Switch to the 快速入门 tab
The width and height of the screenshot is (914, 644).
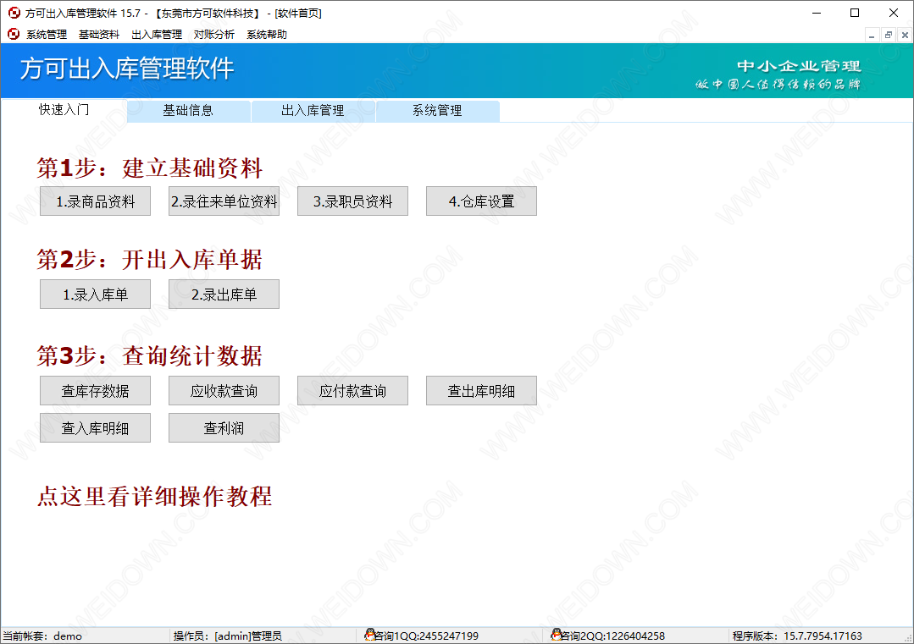click(64, 110)
